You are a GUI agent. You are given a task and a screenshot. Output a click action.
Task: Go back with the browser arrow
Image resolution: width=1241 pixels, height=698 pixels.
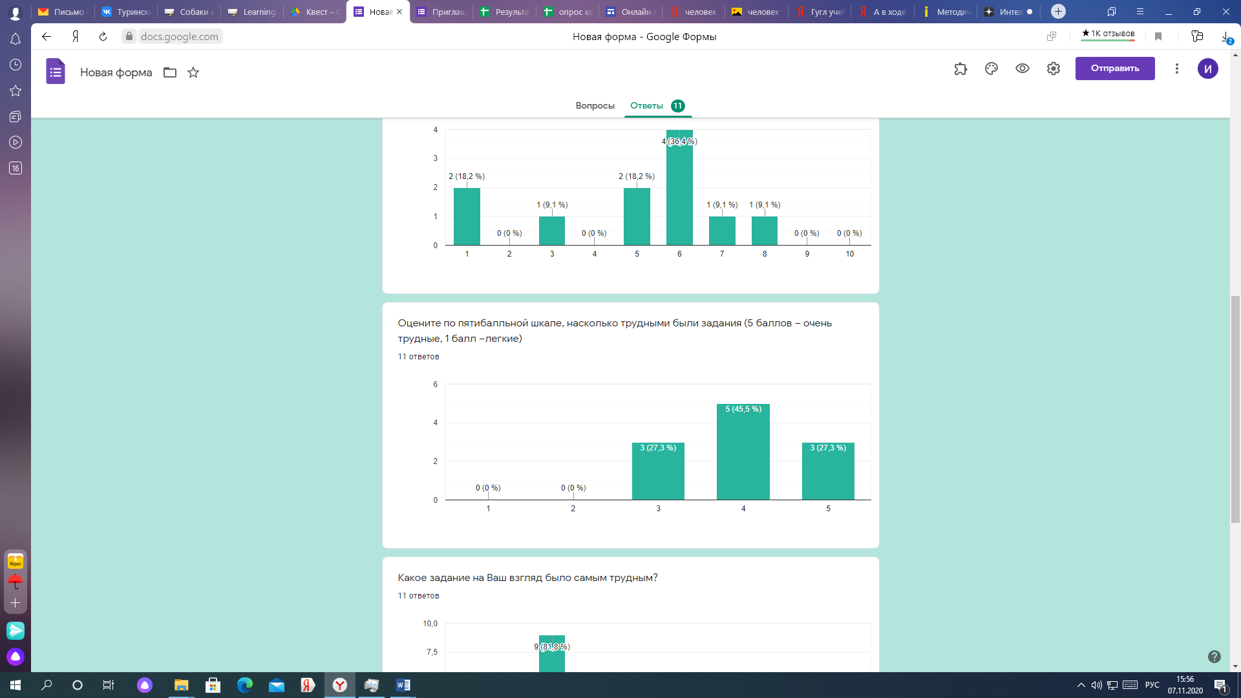point(47,36)
